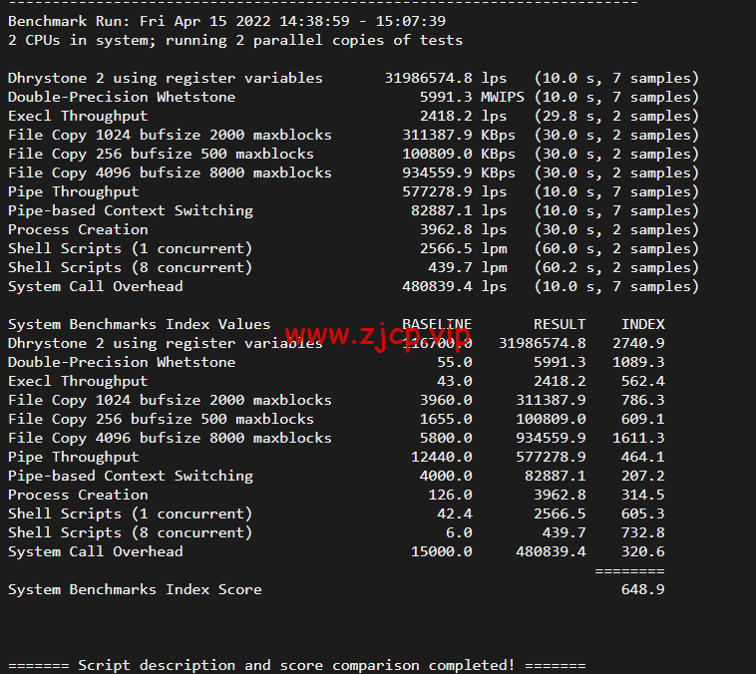Click the Context Switching index 207.2
Image resolution: width=756 pixels, height=674 pixels.
642,476
